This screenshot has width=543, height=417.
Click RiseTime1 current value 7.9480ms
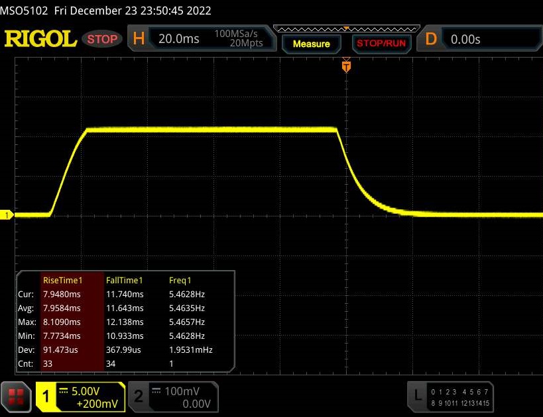[x=62, y=295]
